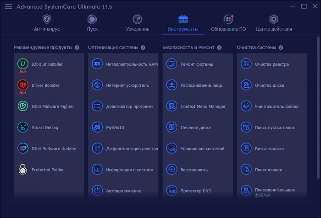The height and width of the screenshot is (218, 321).
Task: Click info icon beside Очистка системы
Action: 281,48
